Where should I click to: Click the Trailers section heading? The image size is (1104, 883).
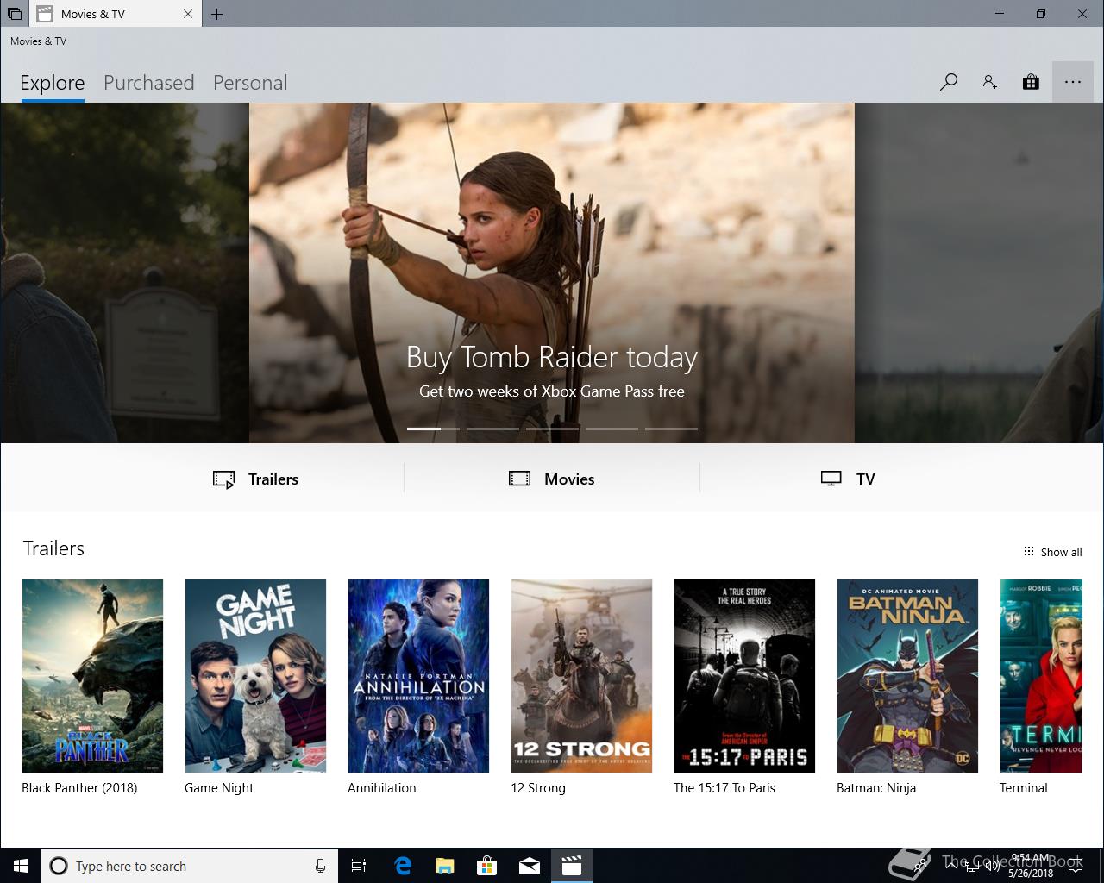tap(53, 548)
